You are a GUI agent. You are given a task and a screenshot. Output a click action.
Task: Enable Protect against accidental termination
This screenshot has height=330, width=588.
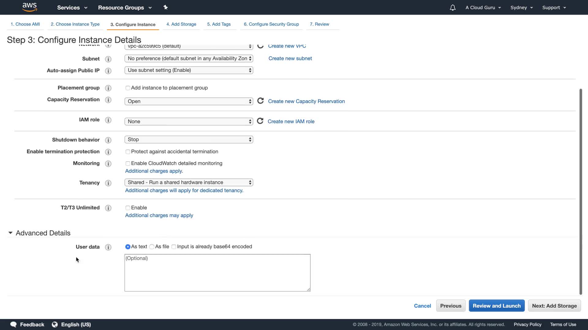click(128, 152)
